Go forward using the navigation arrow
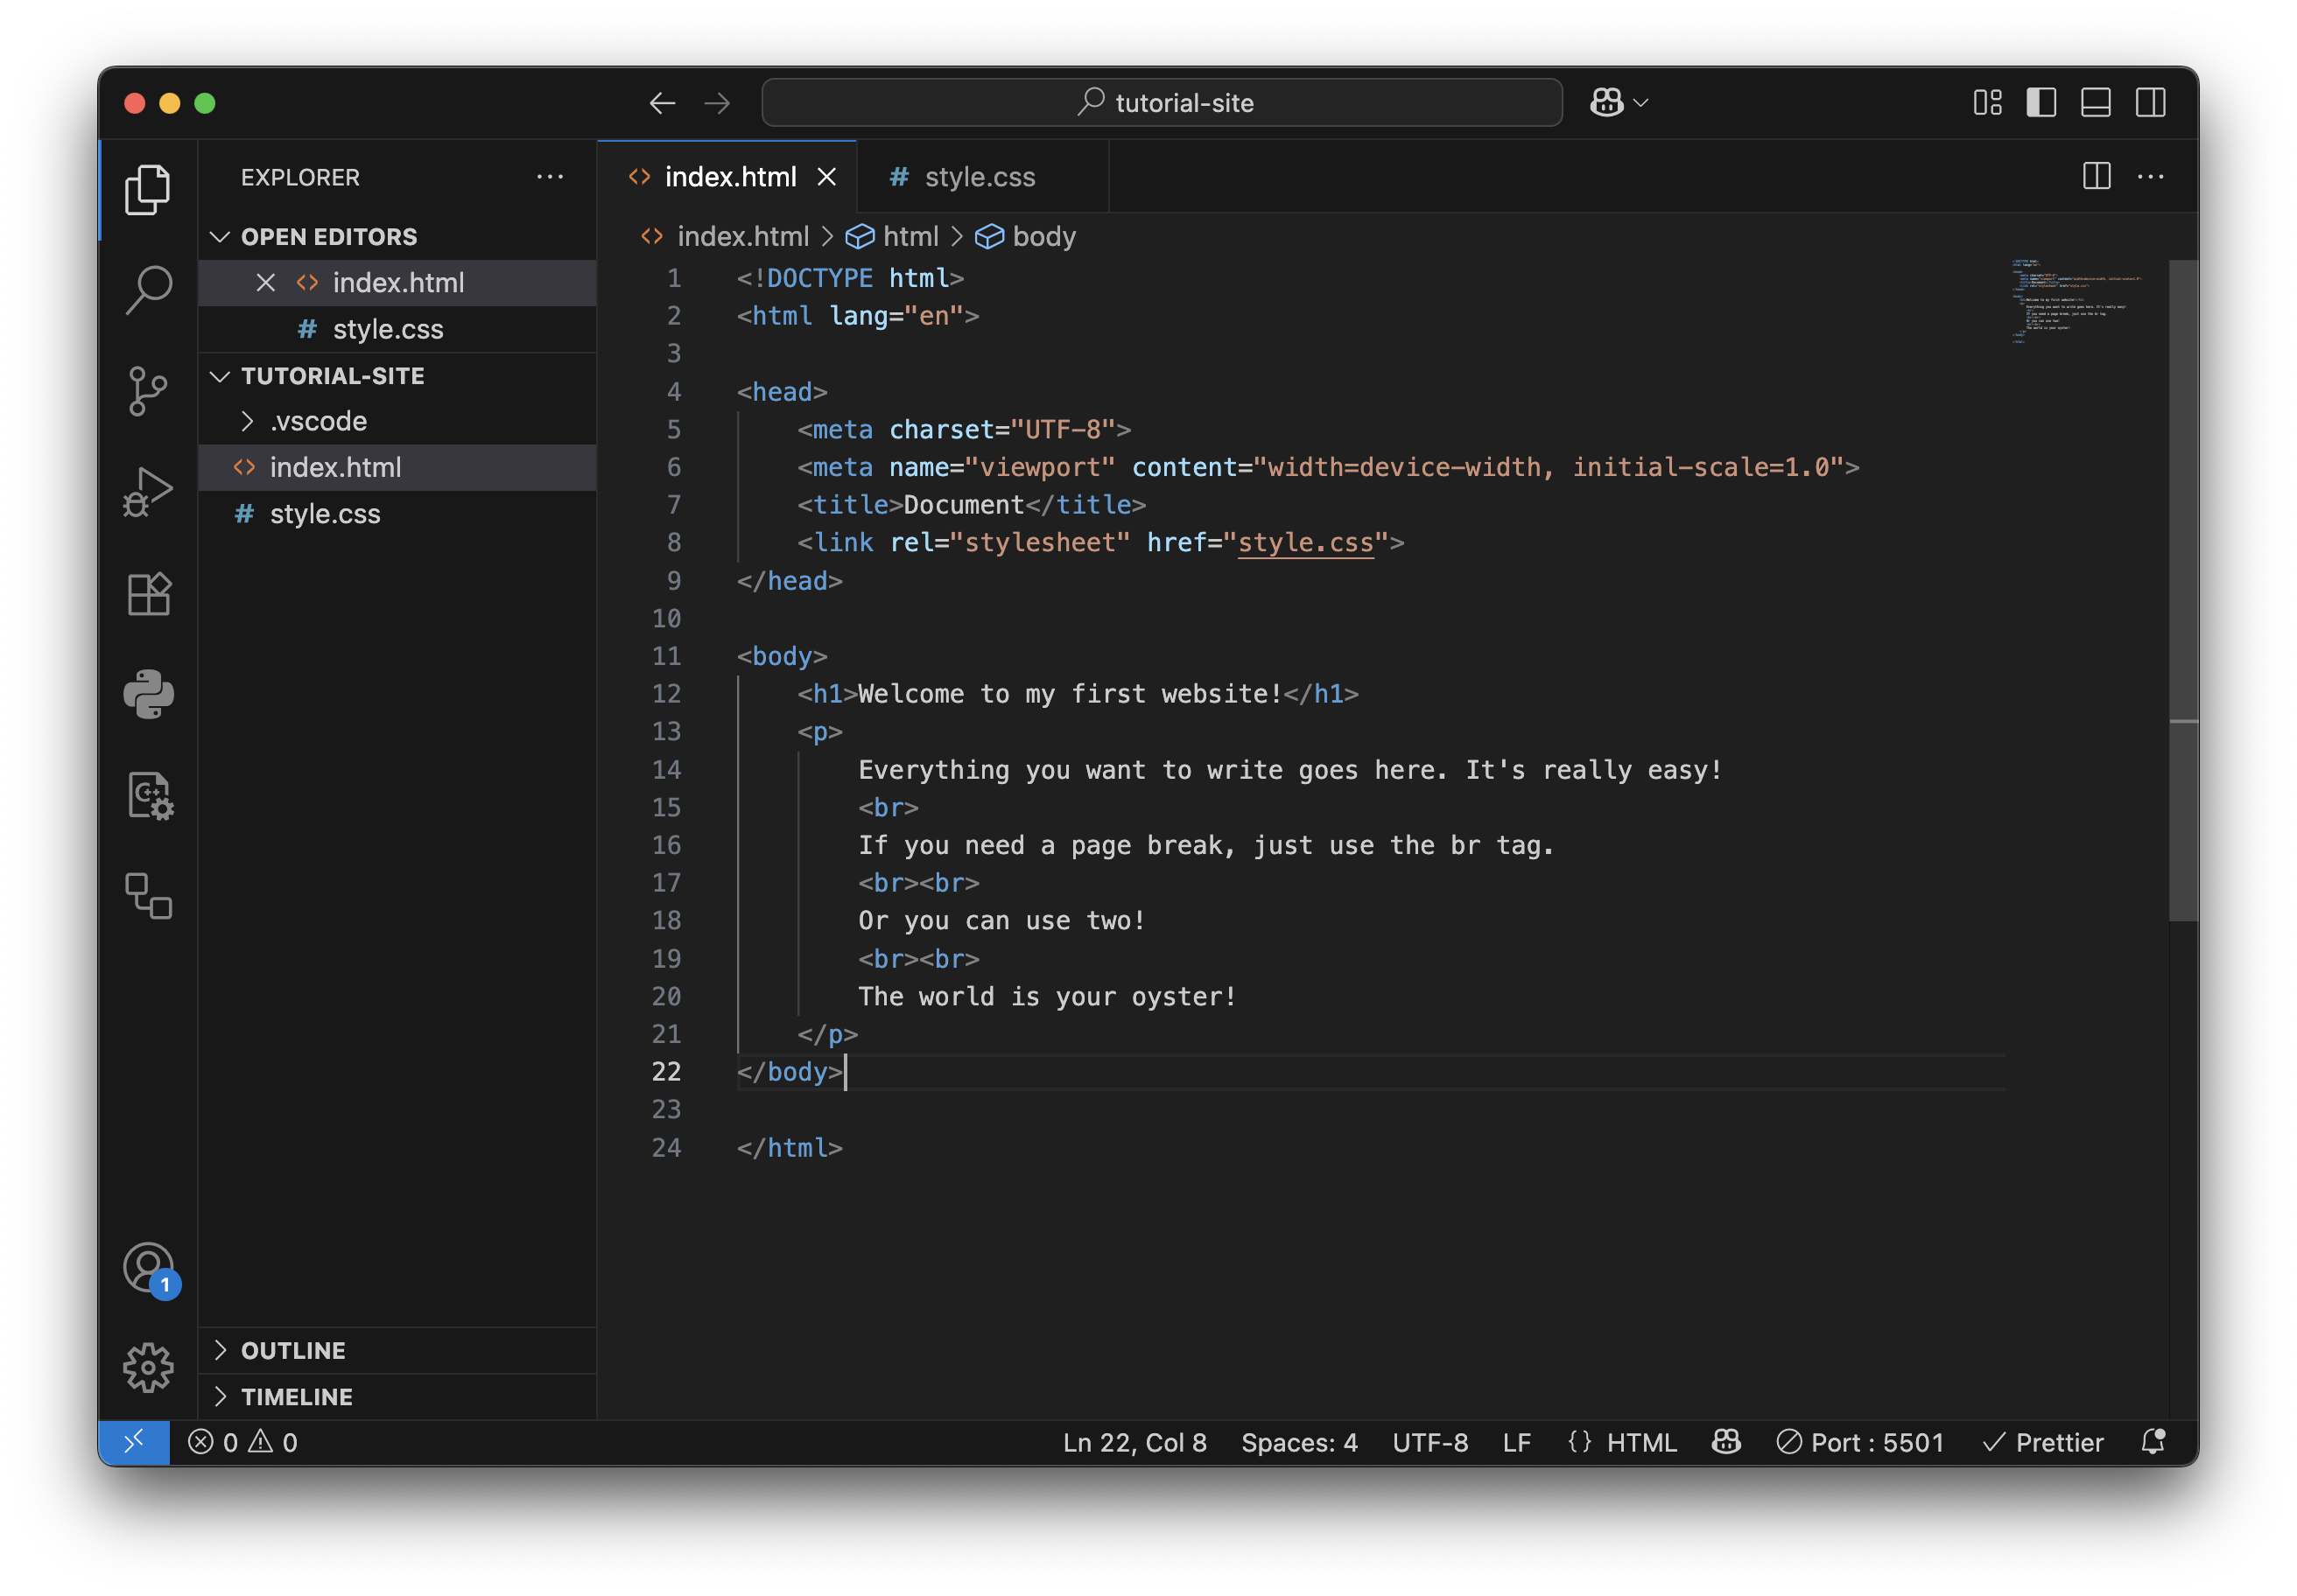The width and height of the screenshot is (2297, 1596). point(717,103)
